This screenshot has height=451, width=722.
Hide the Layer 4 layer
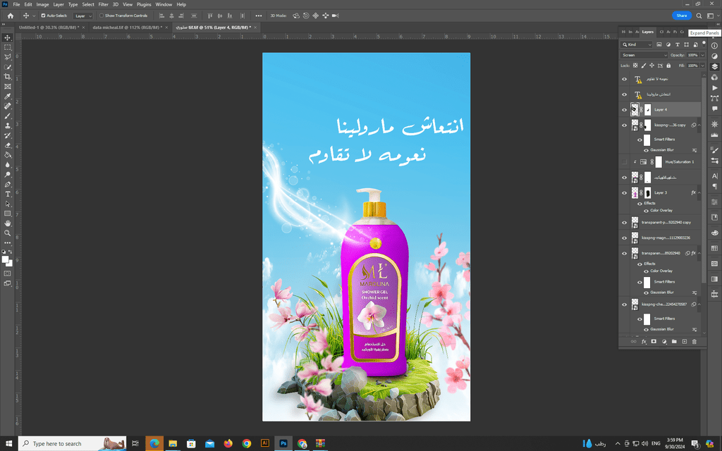click(x=625, y=110)
